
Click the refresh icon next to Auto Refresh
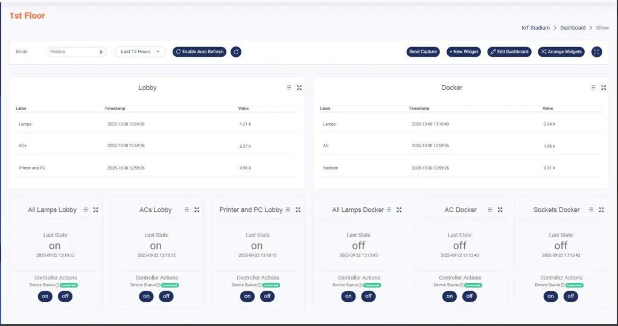[236, 52]
